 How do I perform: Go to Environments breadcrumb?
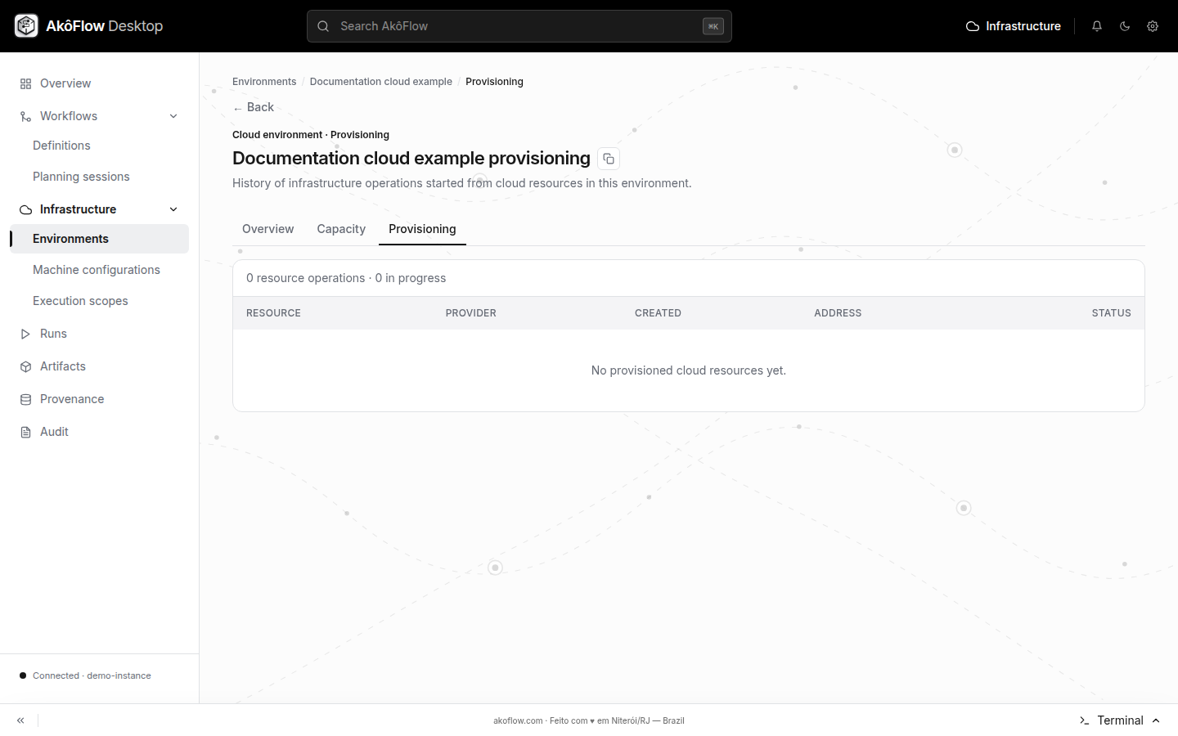pyautogui.click(x=264, y=82)
